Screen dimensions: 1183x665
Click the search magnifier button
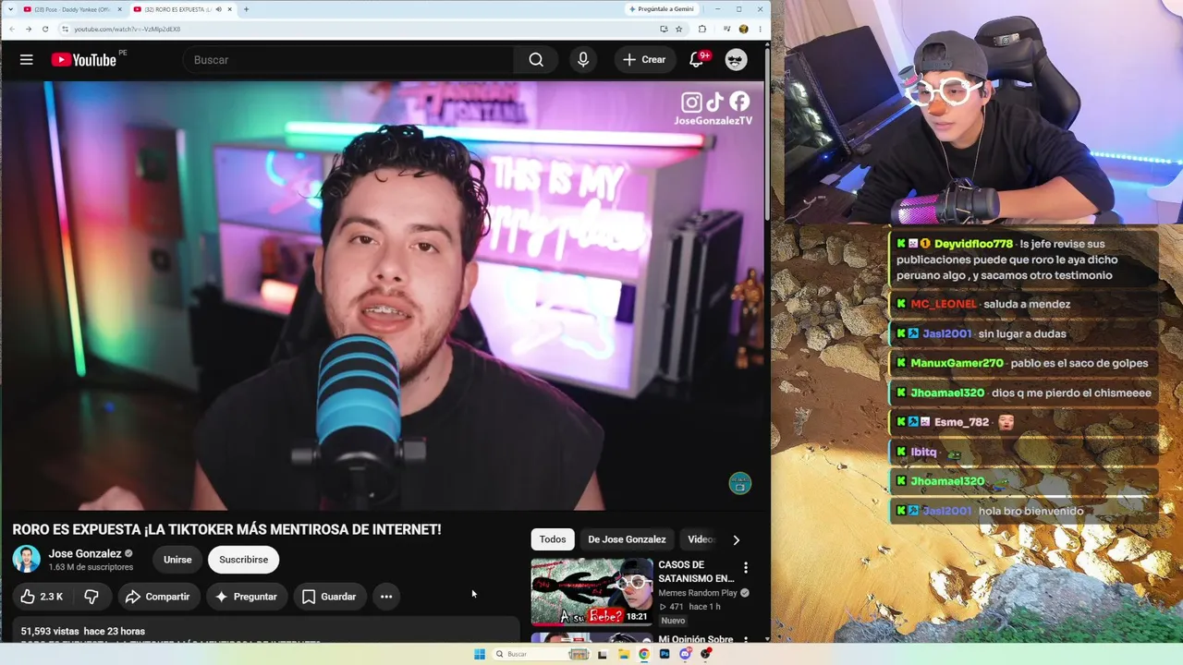coord(536,60)
